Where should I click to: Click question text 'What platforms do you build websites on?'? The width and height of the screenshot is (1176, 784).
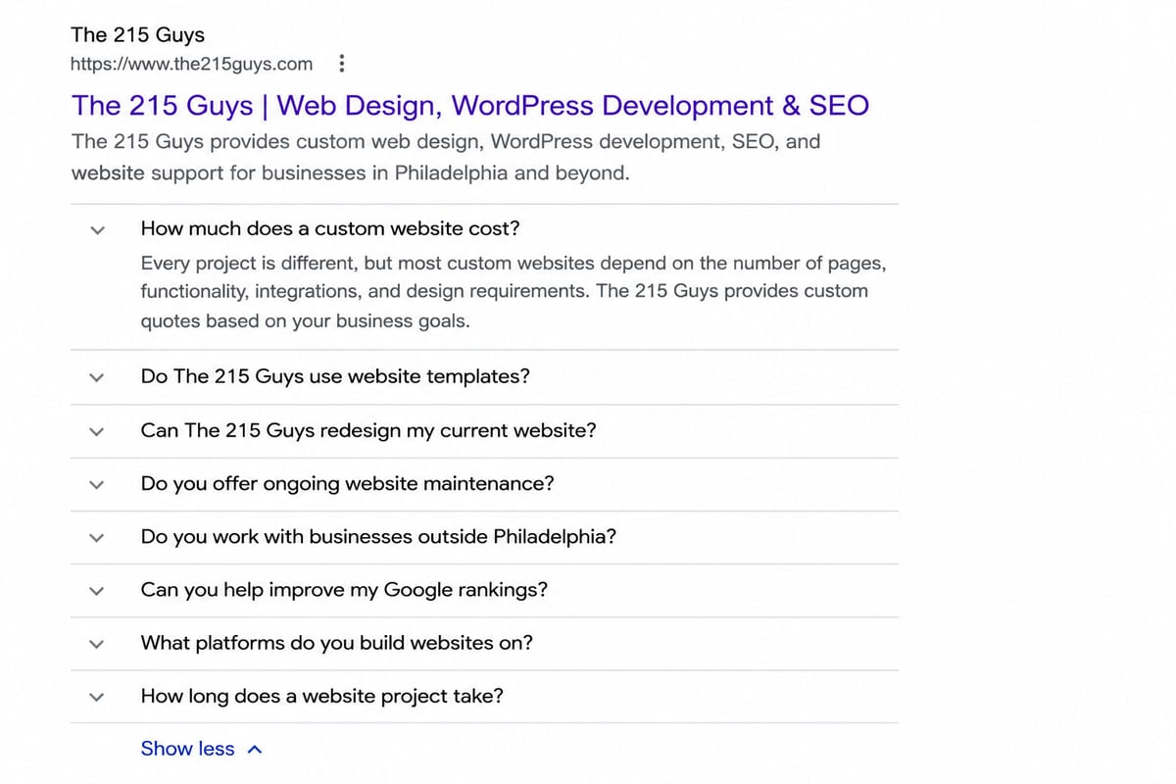point(337,643)
